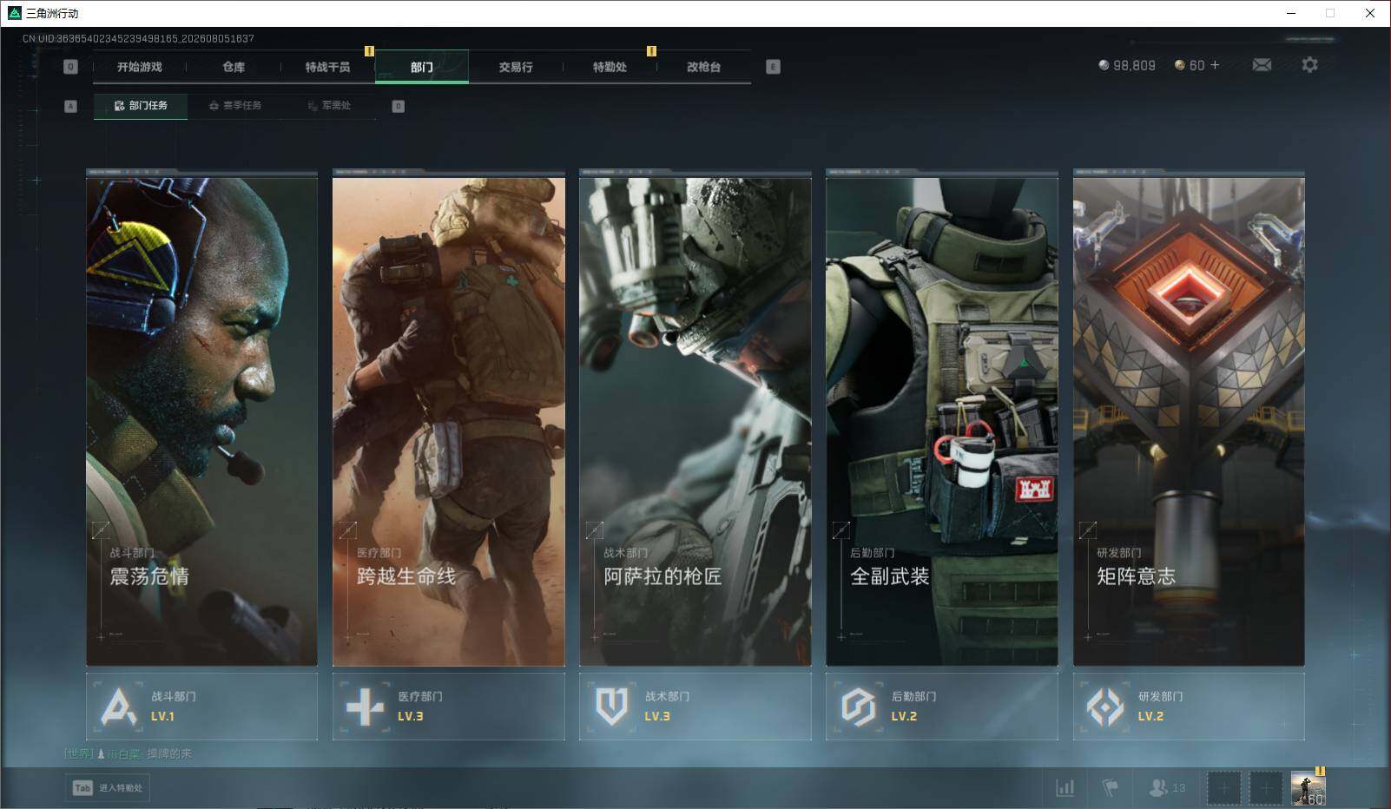Image resolution: width=1391 pixels, height=809 pixels.
Task: Click the 医疗部门 cross emblem icon
Action: point(365,707)
